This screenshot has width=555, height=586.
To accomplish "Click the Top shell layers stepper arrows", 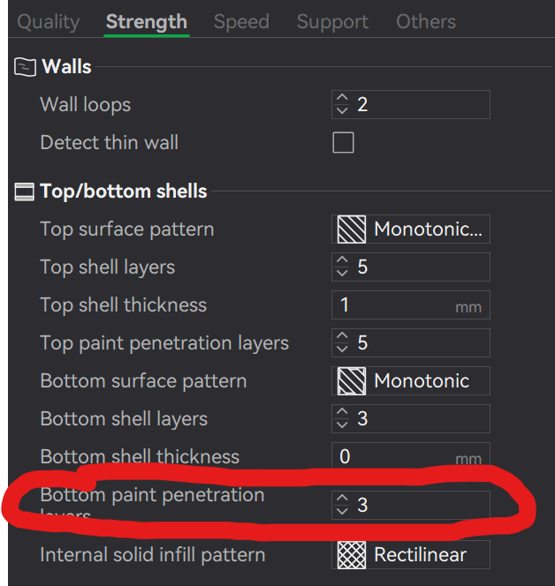I will (x=343, y=267).
